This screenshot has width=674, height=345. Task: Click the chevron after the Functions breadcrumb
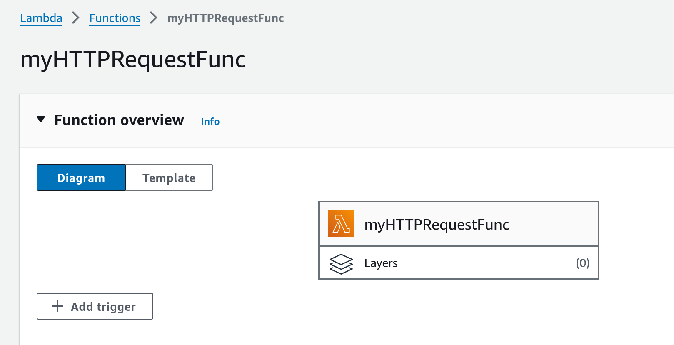pyautogui.click(x=154, y=18)
